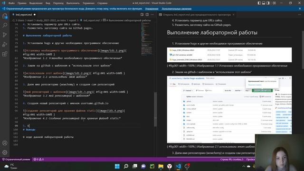This screenshot has width=304, height=171.
Task: Click open preview to the side icon
Action: coord(142,15)
